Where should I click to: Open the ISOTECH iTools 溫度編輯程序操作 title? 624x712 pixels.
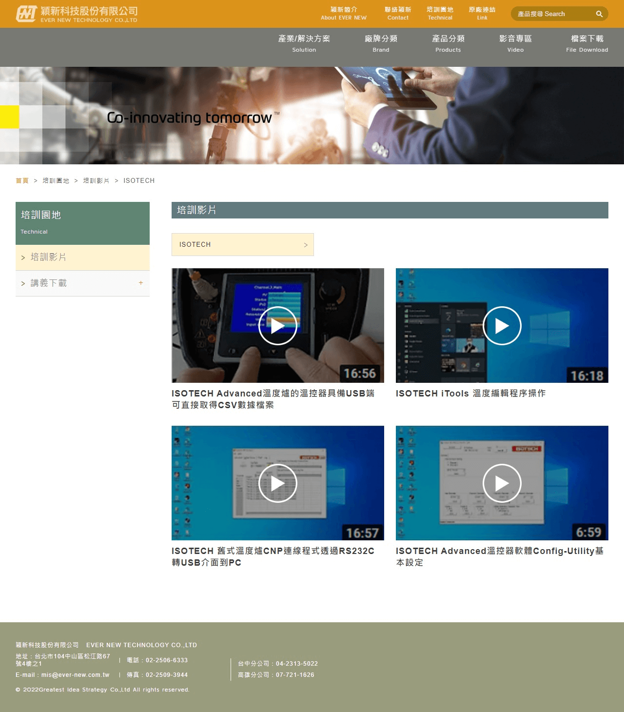point(470,393)
